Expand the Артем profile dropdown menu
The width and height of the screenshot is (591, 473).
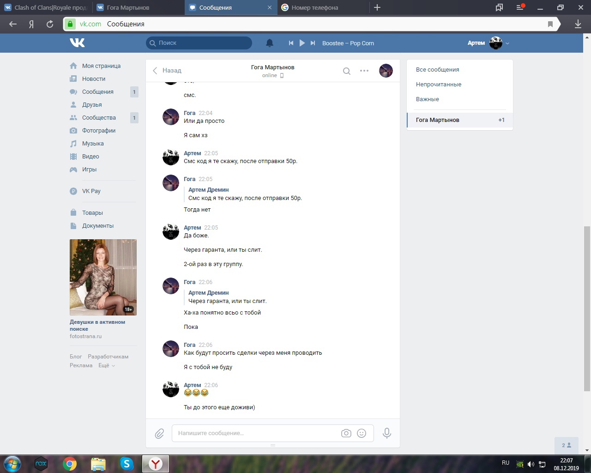[507, 43]
